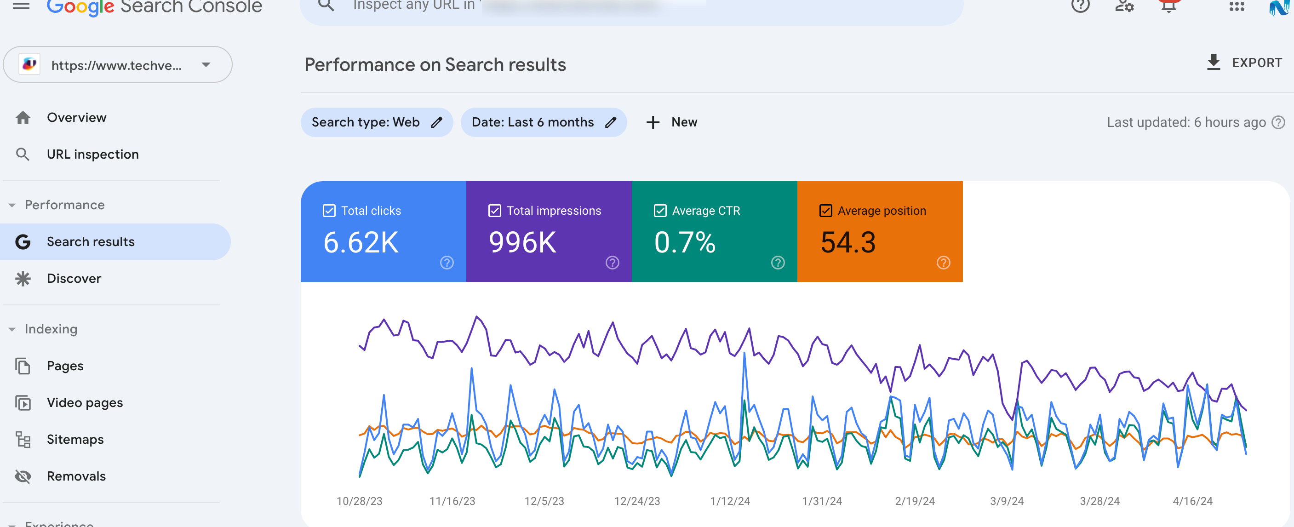
Task: Collapse the Performance section arrow
Action: point(12,205)
